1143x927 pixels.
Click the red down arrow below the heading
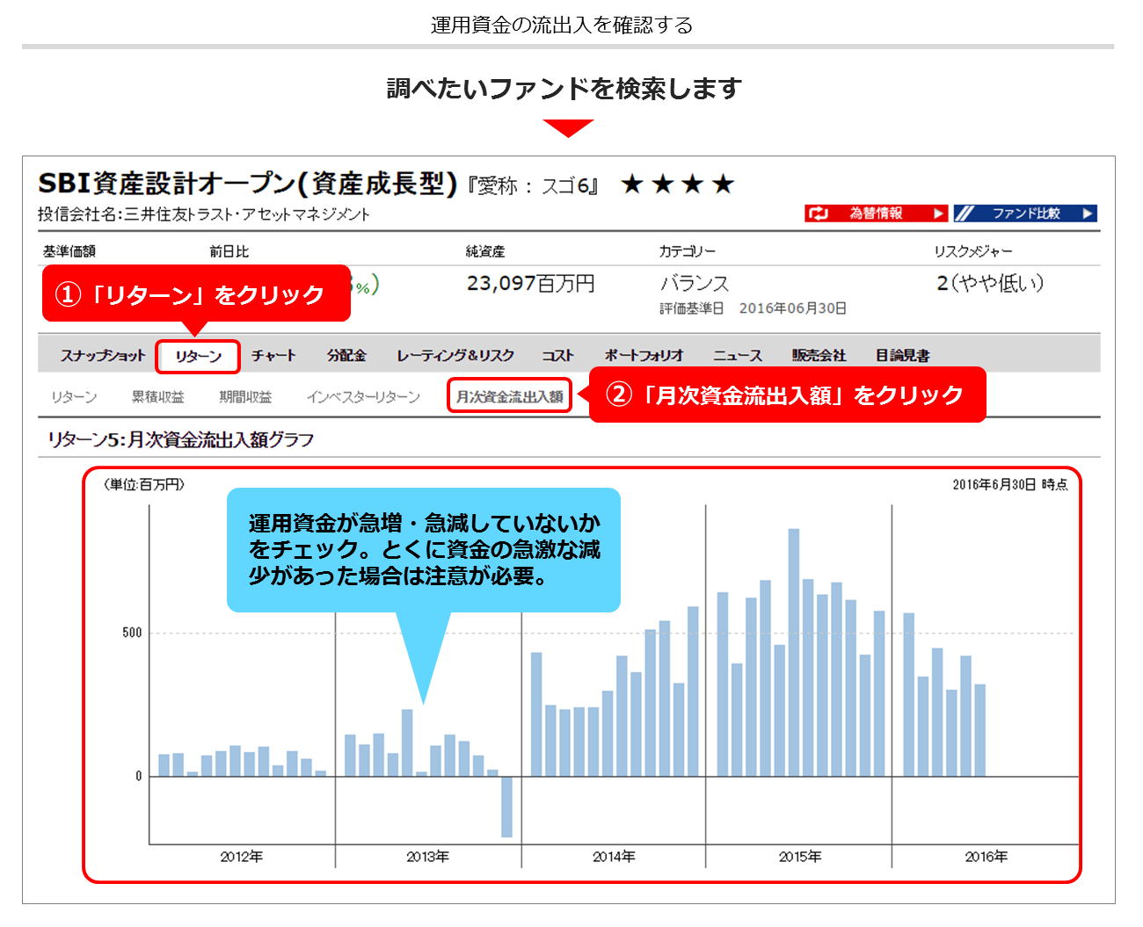pos(568,128)
